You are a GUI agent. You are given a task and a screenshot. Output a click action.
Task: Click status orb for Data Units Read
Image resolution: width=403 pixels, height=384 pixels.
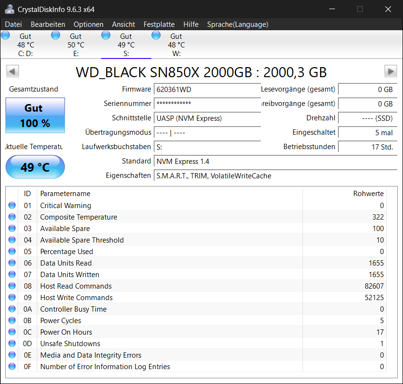12,263
